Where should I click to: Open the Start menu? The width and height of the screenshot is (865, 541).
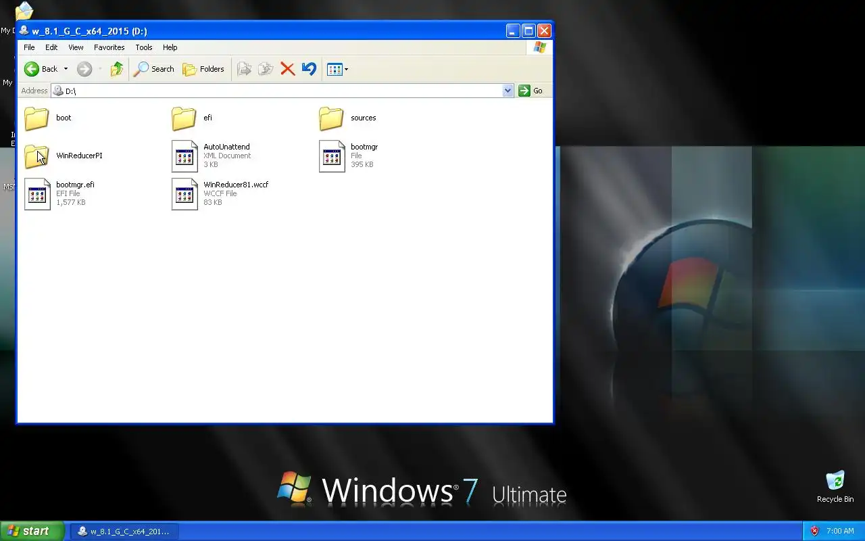32,531
